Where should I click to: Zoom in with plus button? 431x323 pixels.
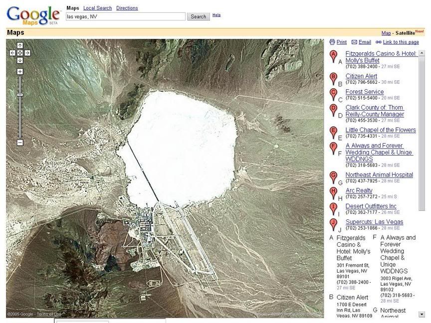(20, 72)
